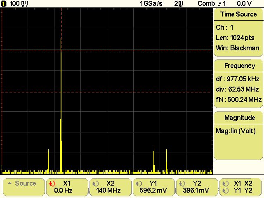
Task: Select the X1 cursor softkey
Action: [x=67, y=187]
